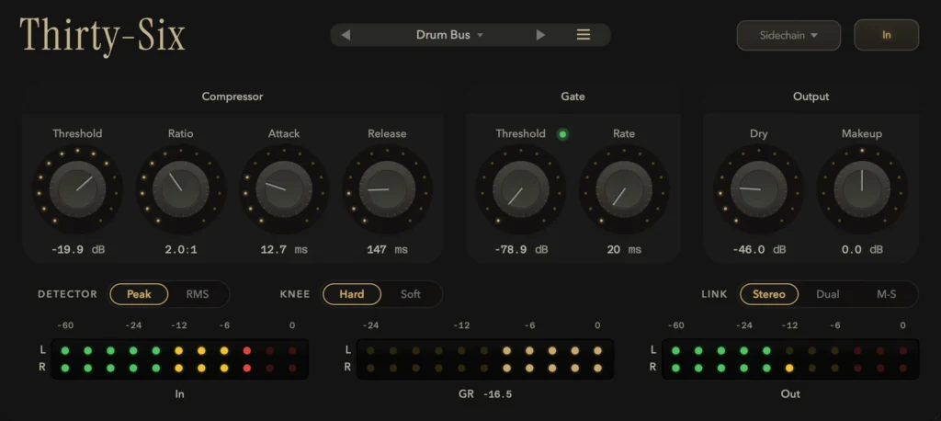Set link mode to Stereo
Viewport: 941px width, 421px height.
[x=769, y=294]
